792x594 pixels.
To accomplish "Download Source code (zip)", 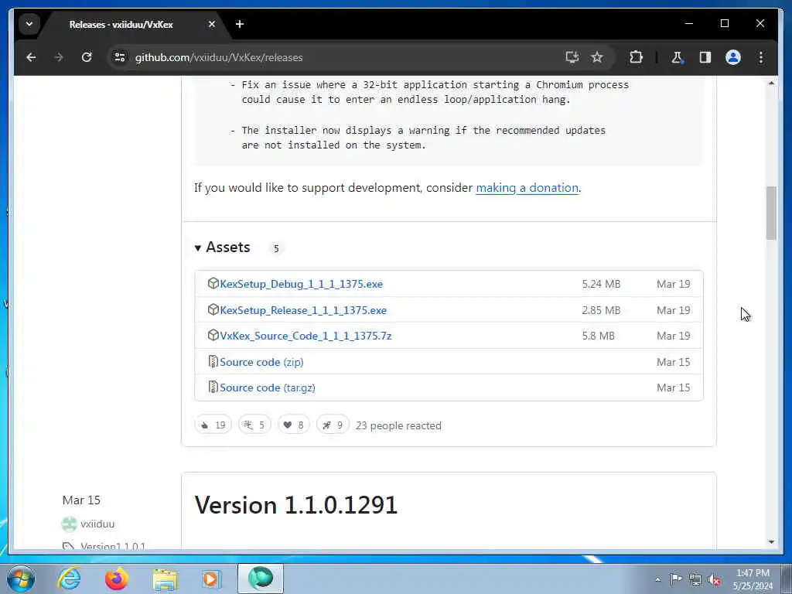I will [261, 362].
